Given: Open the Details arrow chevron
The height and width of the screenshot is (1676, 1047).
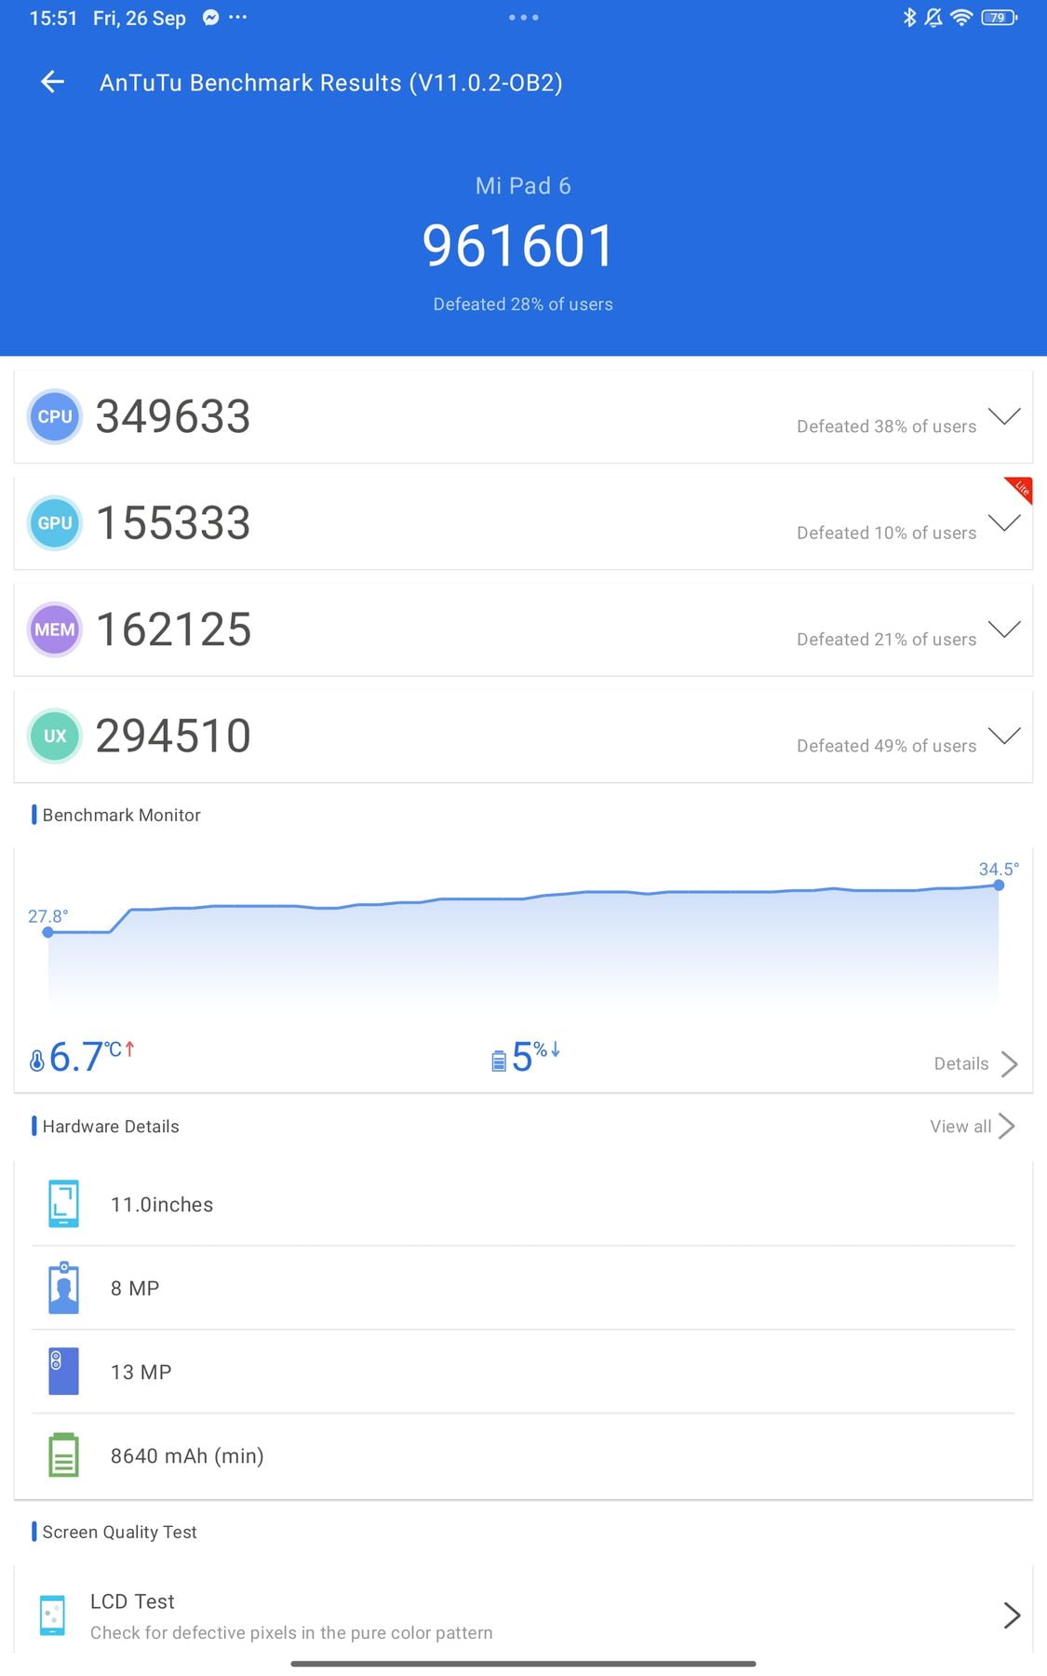Looking at the screenshot, I should click(x=1009, y=1063).
